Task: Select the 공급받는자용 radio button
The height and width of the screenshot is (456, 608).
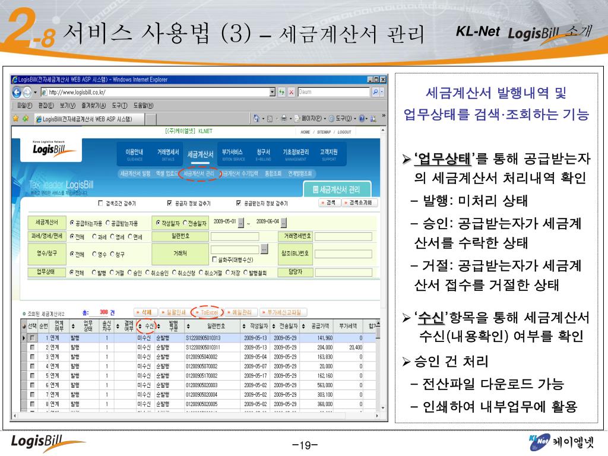Action: tap(108, 223)
